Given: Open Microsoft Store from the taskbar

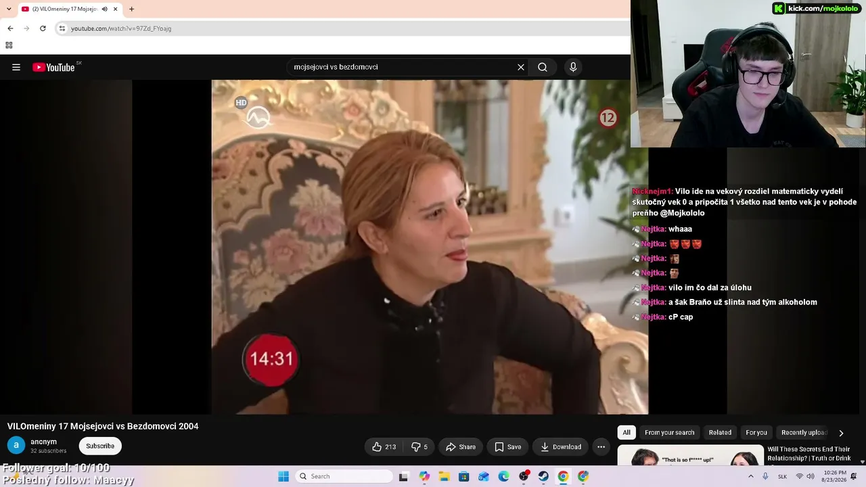Looking at the screenshot, I should pos(463,476).
